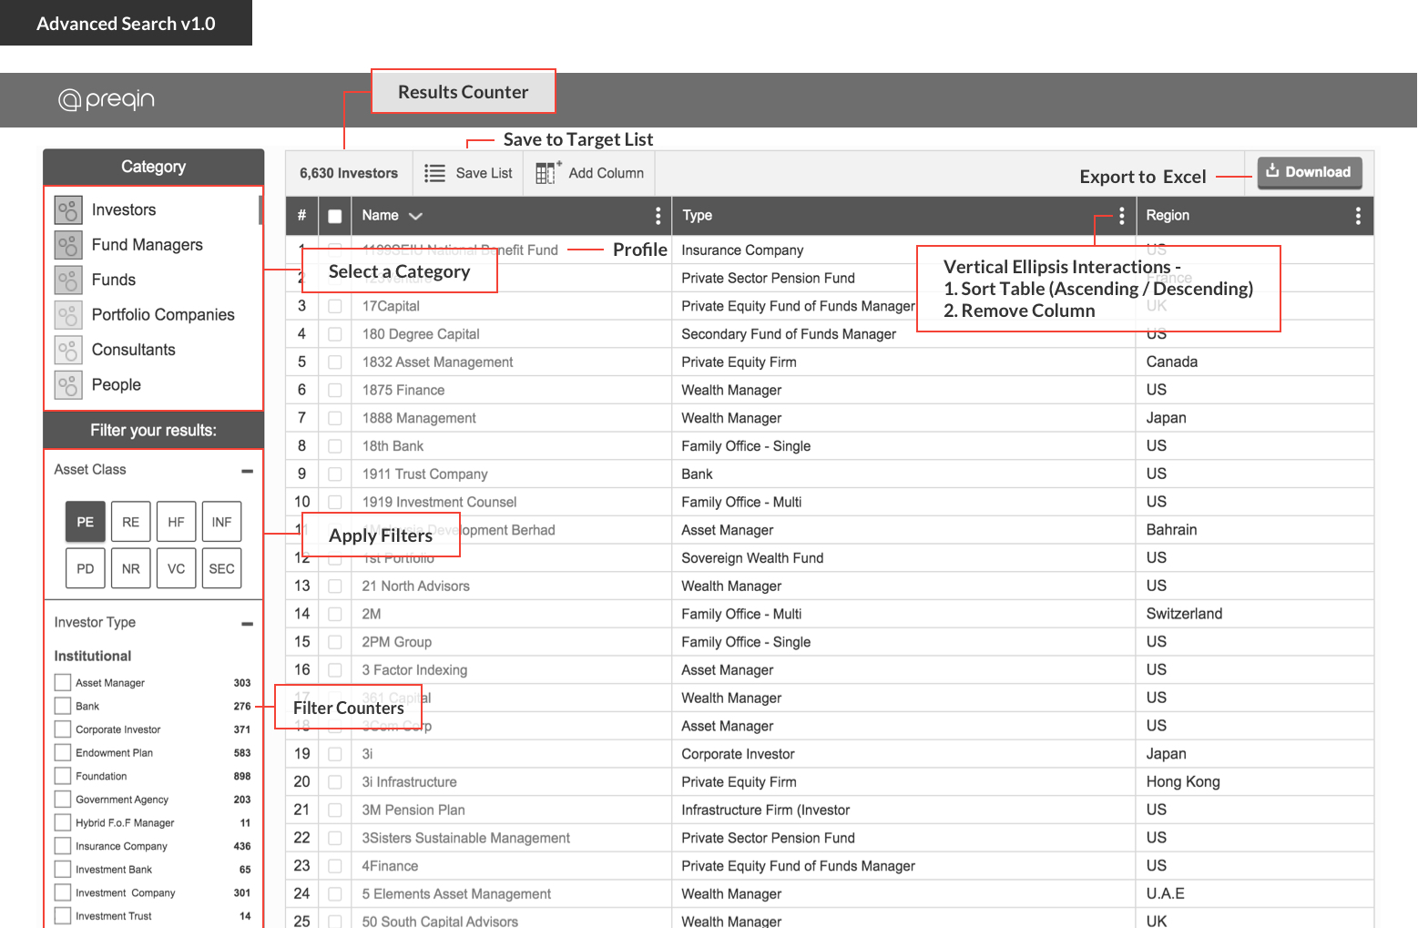Image resolution: width=1418 pixels, height=928 pixels.
Task: Select the Fund Managers category icon
Action: pos(67,245)
